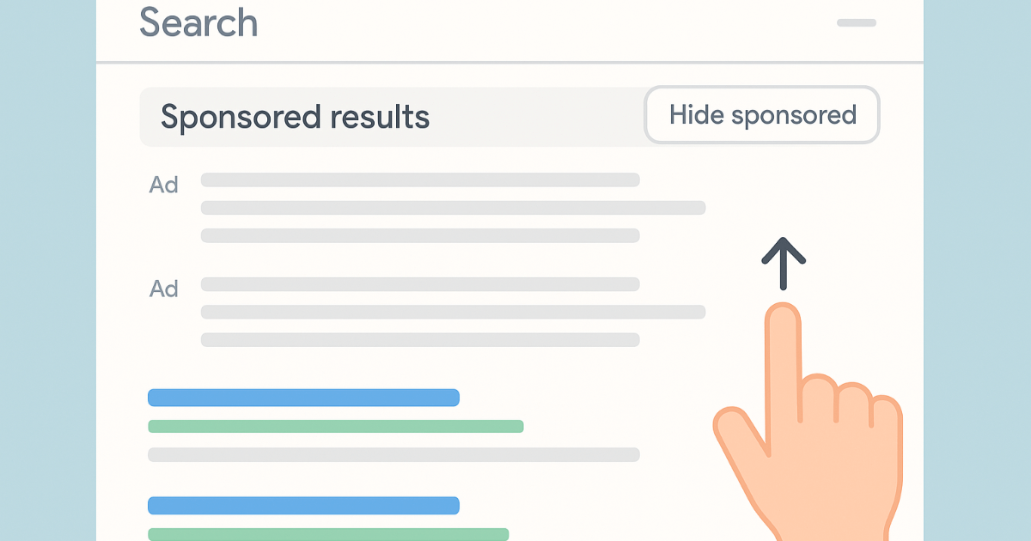Click the first ad's long middle line
Screen dimensions: 1031x541
coord(453,208)
